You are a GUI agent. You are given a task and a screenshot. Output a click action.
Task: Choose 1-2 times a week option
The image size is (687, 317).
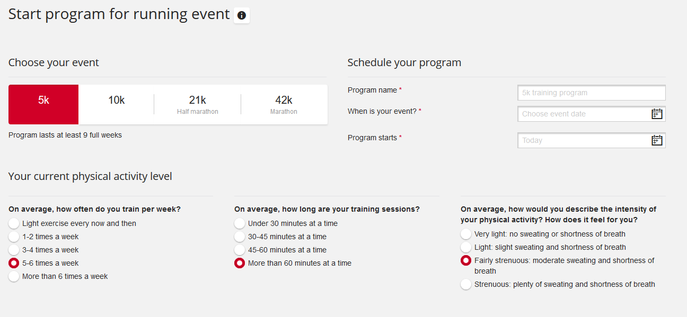coord(14,237)
